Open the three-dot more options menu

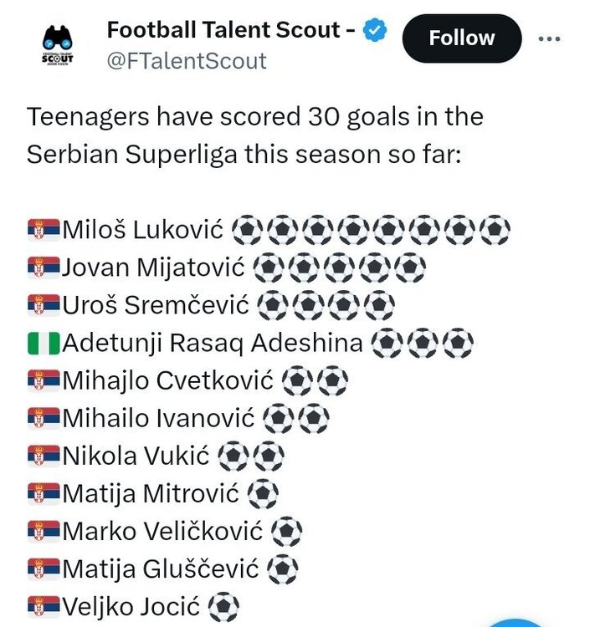(549, 38)
